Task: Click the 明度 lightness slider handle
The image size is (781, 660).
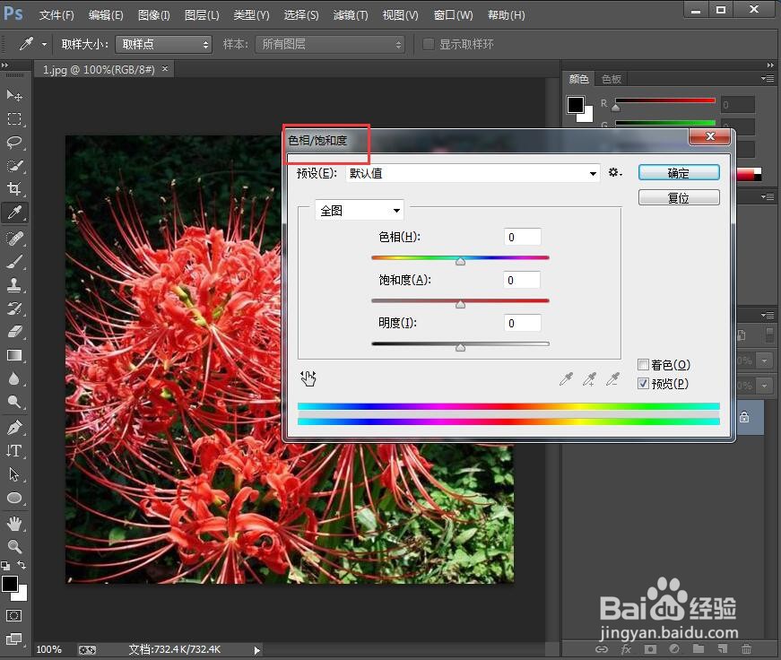Action: [460, 347]
